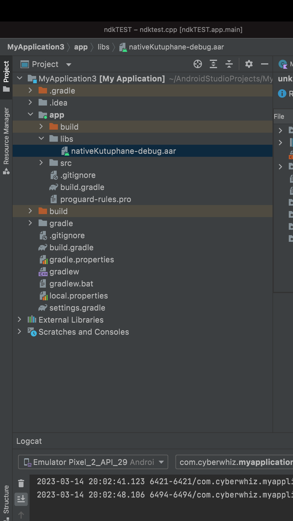Image resolution: width=293 pixels, height=521 pixels.
Task: Click the Expand All icon in Project panel
Action: [213, 64]
